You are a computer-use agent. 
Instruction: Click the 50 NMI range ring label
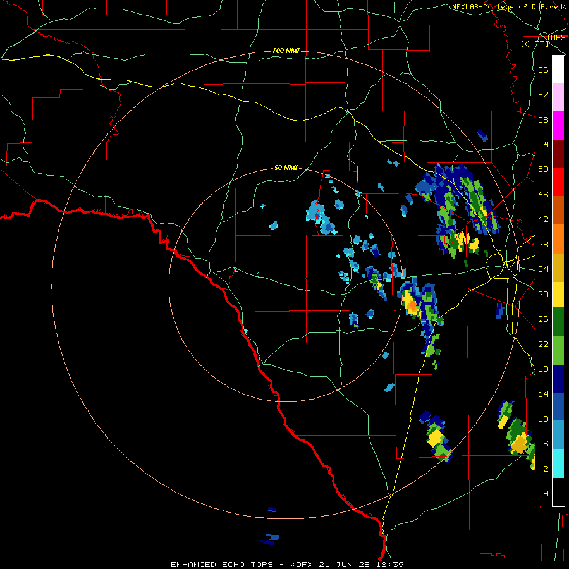point(286,168)
